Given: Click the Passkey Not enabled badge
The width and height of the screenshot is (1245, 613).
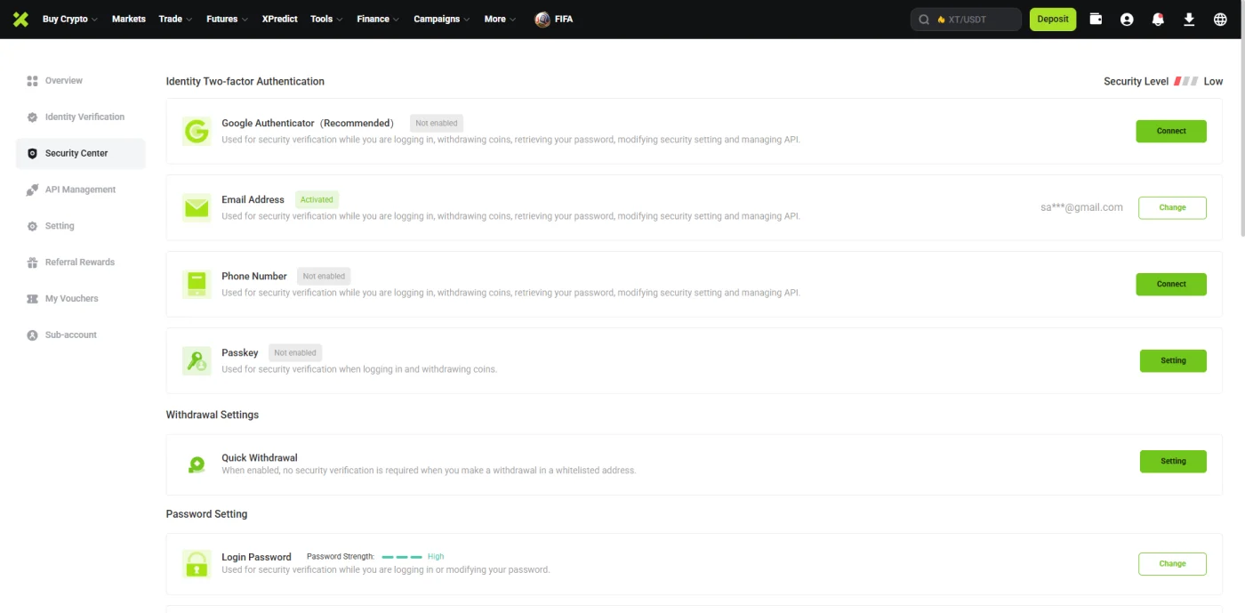Looking at the screenshot, I should coord(295,353).
